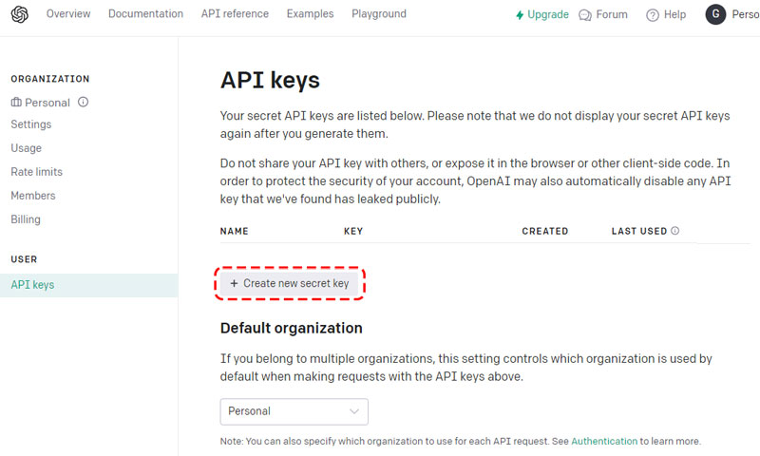Click the Help question mark icon
Image resolution: width=760 pixels, height=456 pixels.
653,15
